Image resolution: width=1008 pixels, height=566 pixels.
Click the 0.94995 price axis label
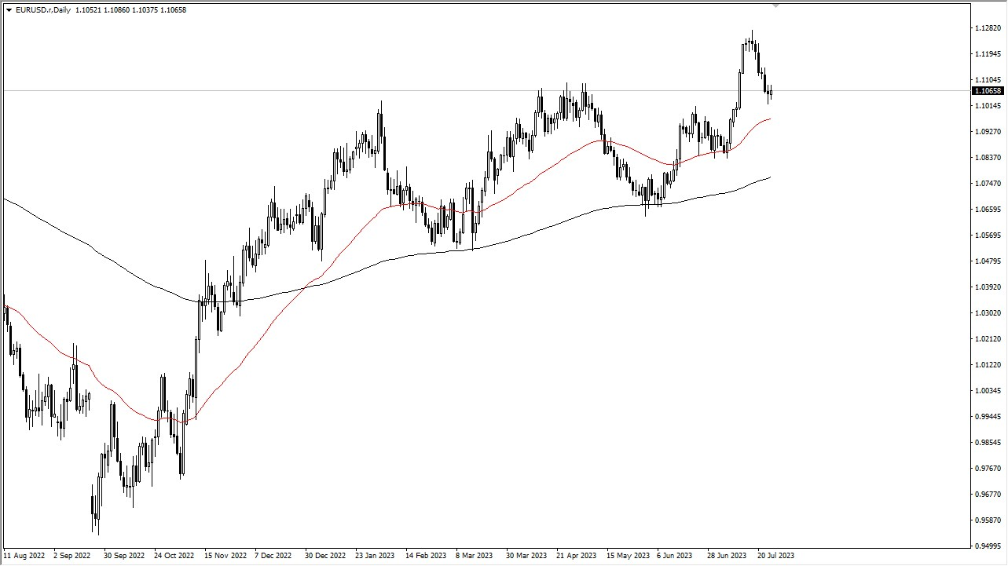(x=988, y=546)
